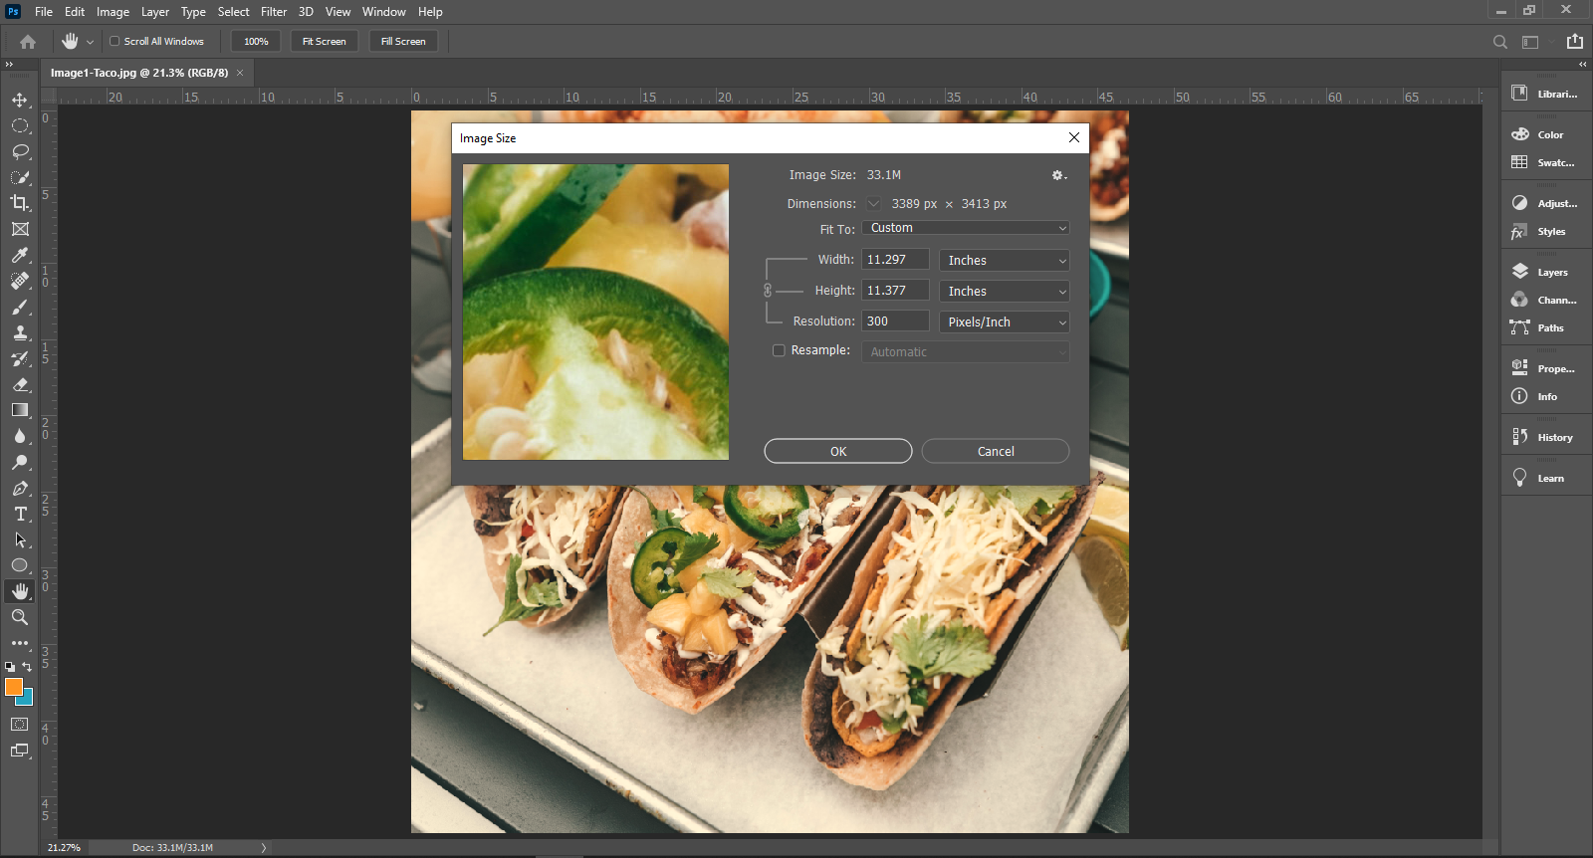The image size is (1593, 858).
Task: Open the Hand tool preset picker arrow
Action: [90, 42]
